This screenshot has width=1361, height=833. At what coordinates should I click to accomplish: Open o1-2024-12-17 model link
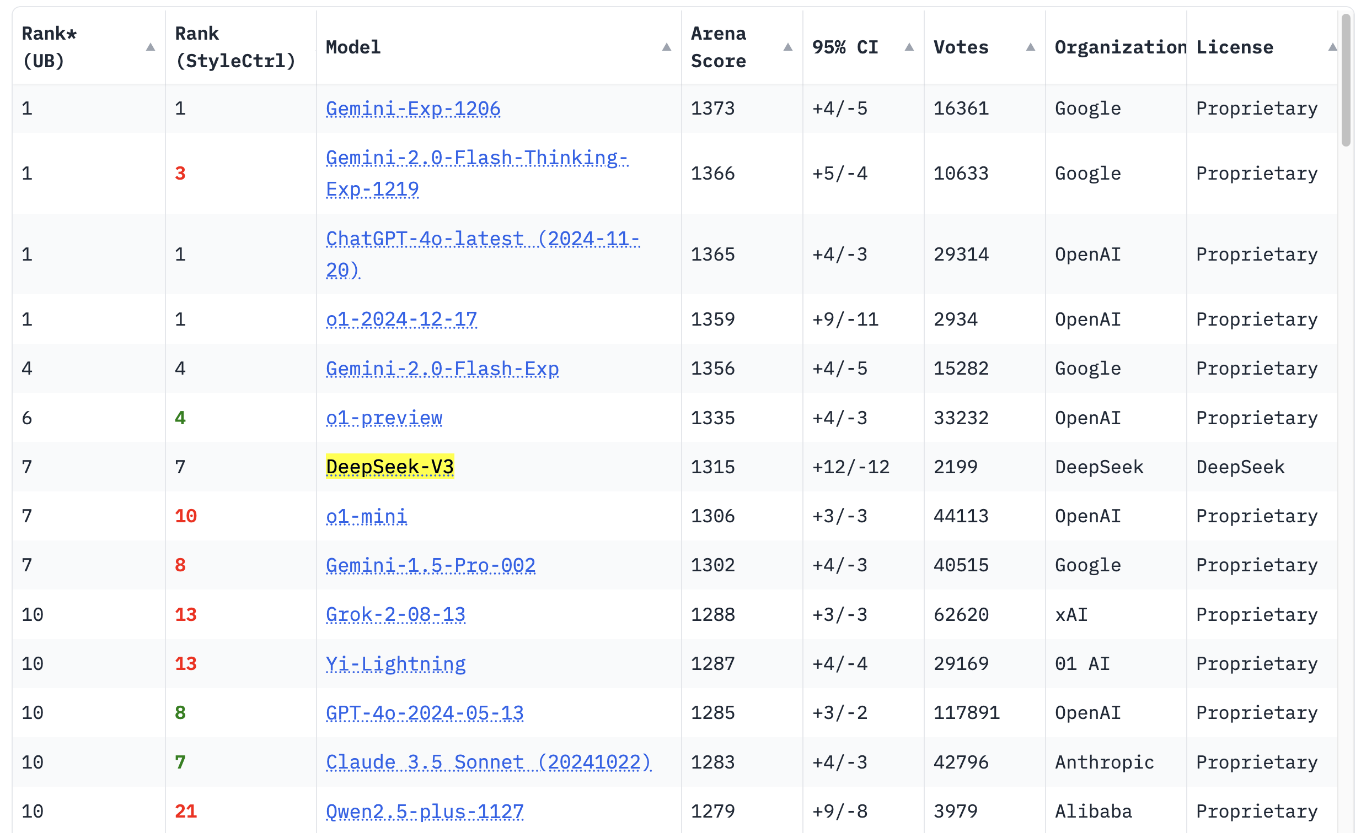[401, 320]
